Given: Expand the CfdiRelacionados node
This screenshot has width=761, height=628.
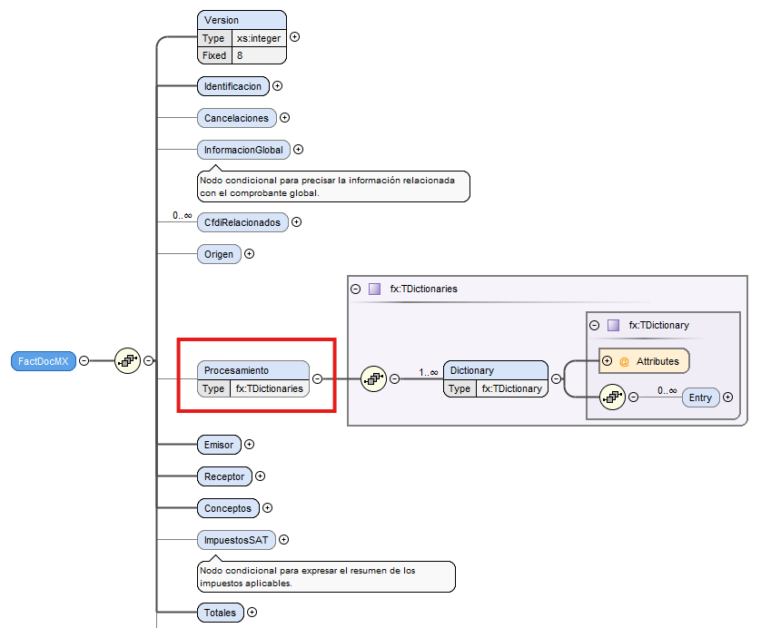Looking at the screenshot, I should click(x=296, y=222).
